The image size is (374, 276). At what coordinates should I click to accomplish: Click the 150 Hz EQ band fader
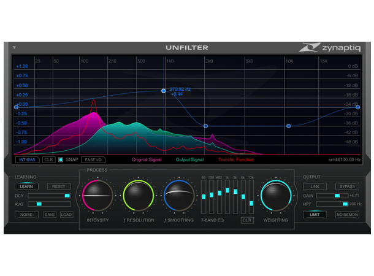[x=212, y=195]
